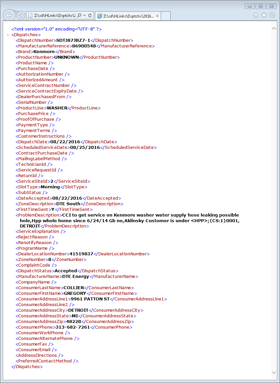Maximize the browser window
280x383 pixels.
coord(260,6)
